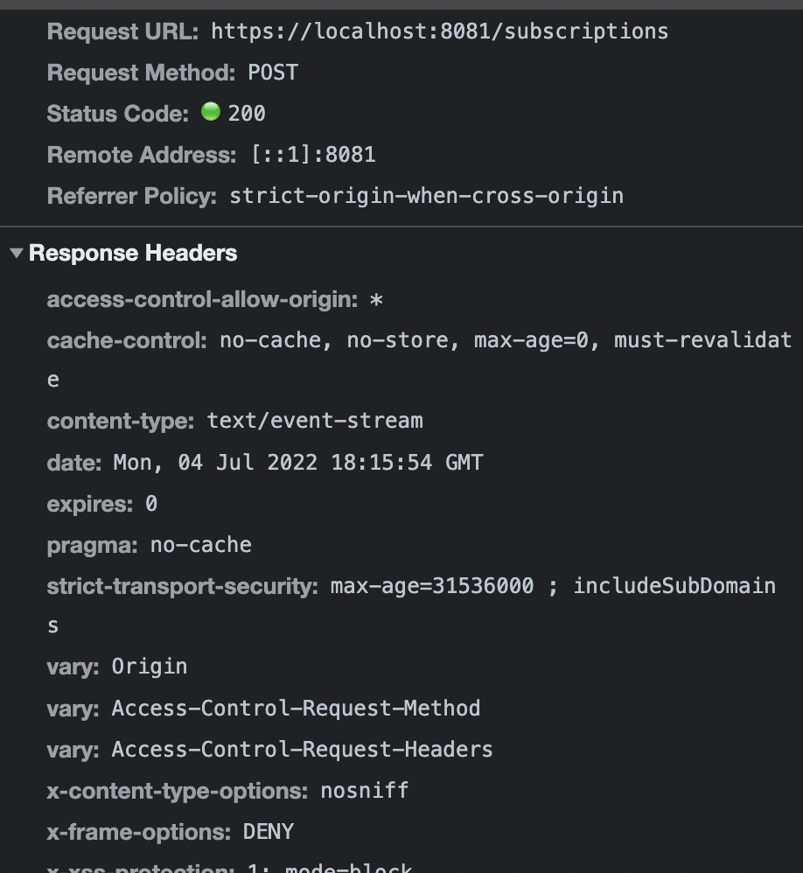Select the content-type text/event-stream value
Viewport: 803px width, 873px height.
coord(315,421)
